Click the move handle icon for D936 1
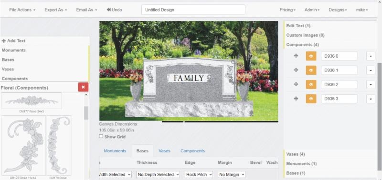The height and width of the screenshot is (180, 382). click(296, 70)
